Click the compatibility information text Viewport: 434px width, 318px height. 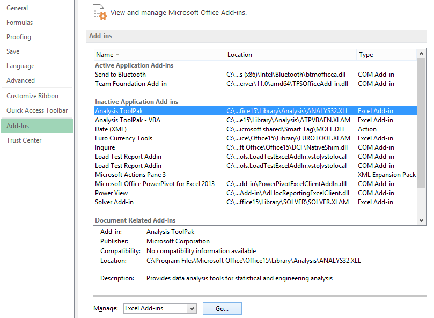tap(201, 251)
